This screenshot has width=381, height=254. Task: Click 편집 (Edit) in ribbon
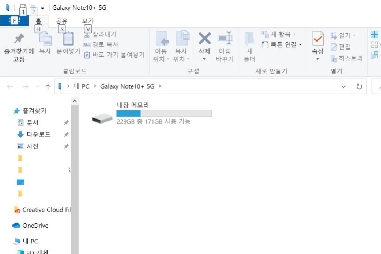pos(341,47)
